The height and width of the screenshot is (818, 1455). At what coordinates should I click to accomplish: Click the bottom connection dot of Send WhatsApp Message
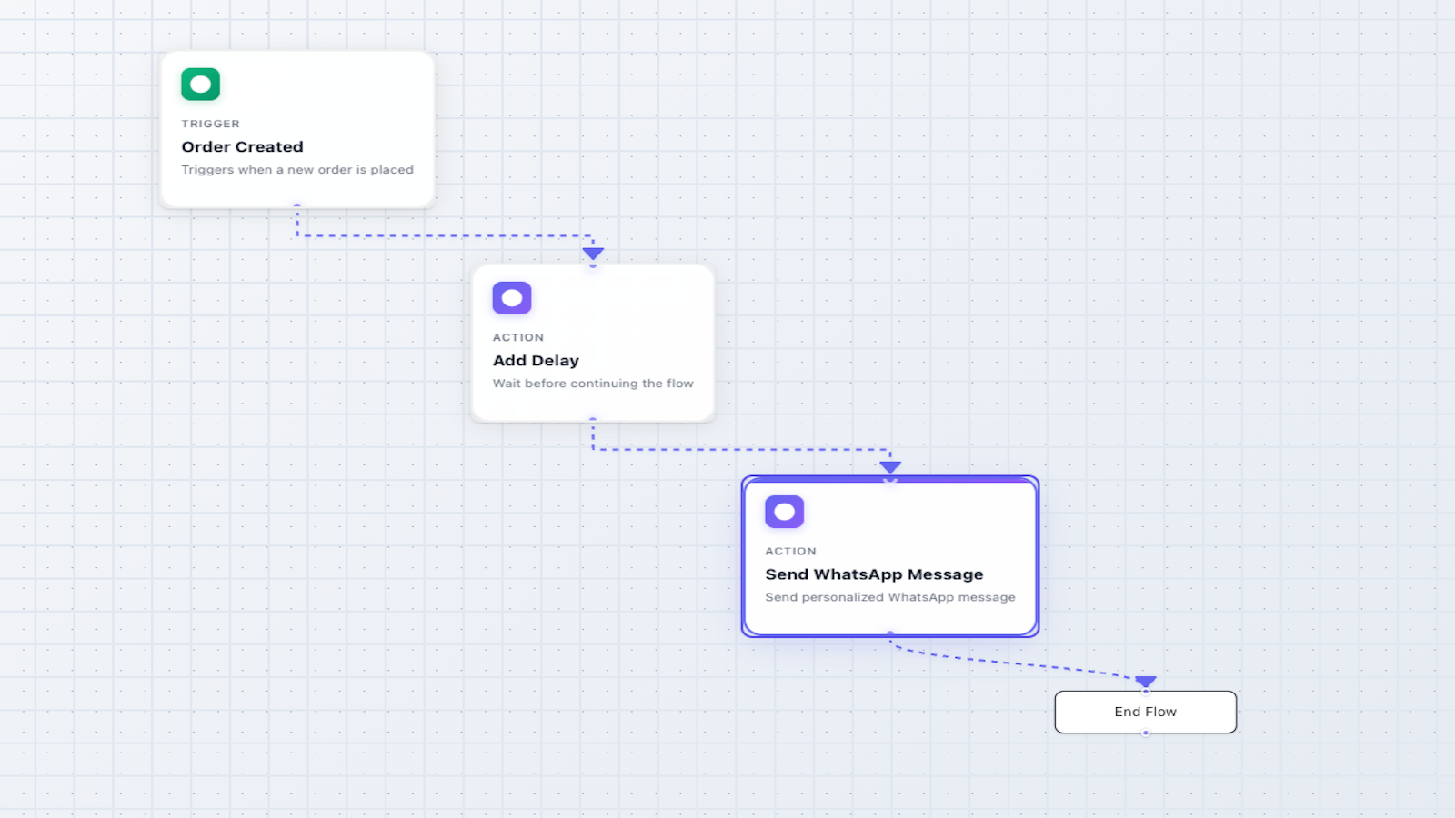click(x=889, y=634)
